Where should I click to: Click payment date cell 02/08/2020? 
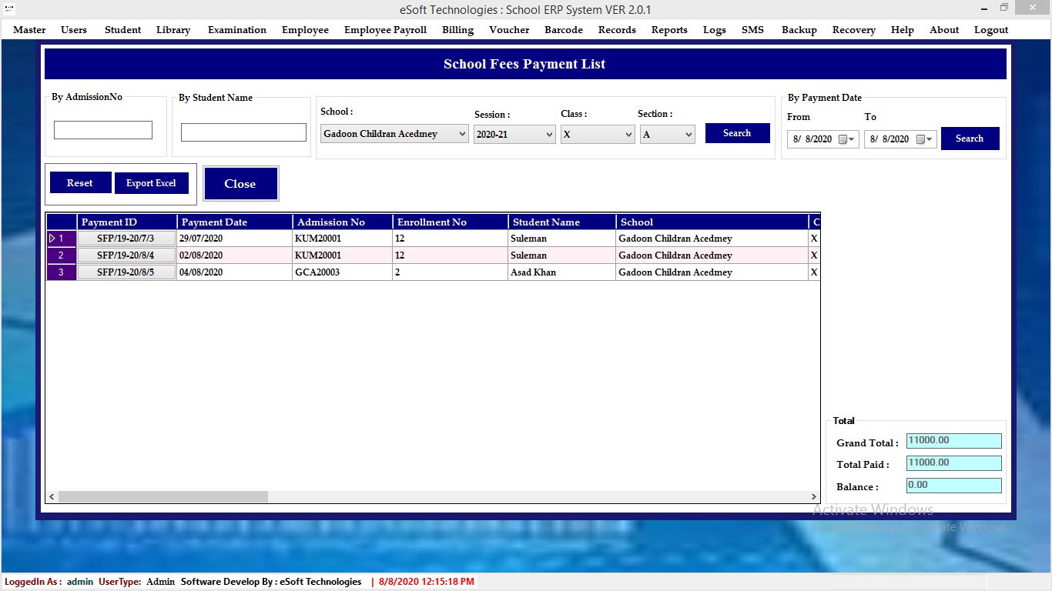(235, 255)
